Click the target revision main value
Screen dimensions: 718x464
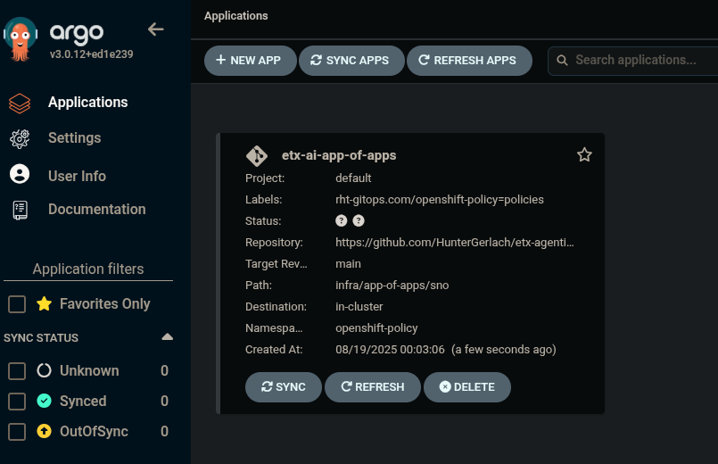tap(348, 264)
